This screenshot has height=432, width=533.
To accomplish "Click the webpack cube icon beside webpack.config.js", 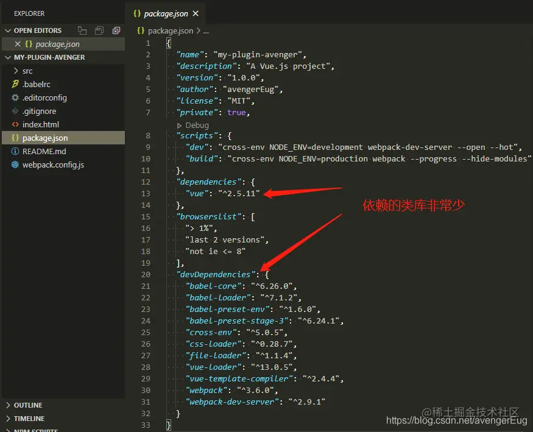I will [x=15, y=165].
